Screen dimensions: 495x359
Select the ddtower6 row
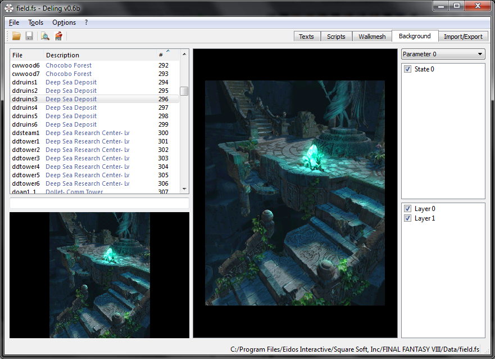coord(95,183)
